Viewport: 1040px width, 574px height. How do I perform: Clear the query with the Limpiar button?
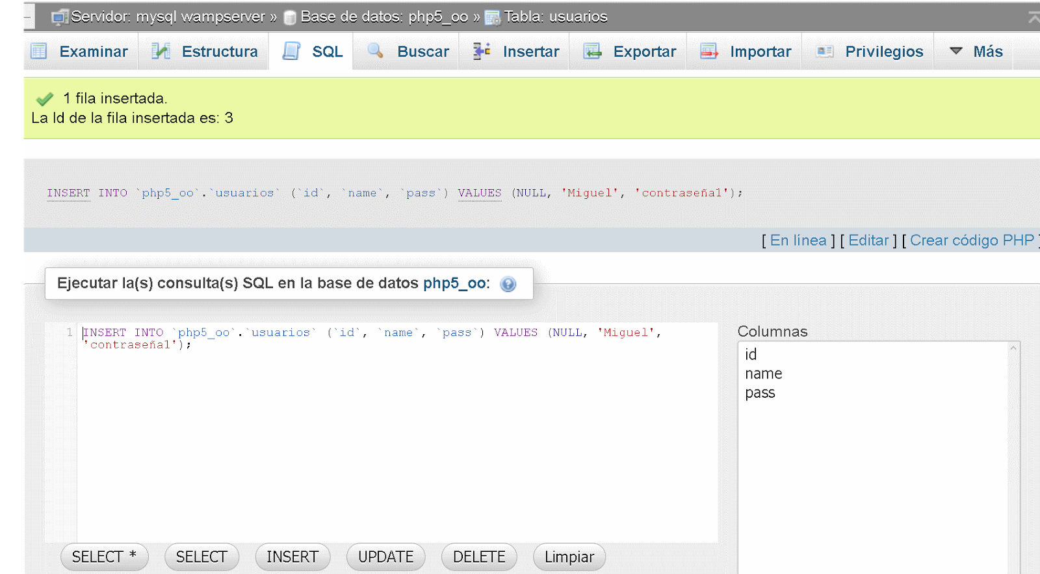[569, 557]
